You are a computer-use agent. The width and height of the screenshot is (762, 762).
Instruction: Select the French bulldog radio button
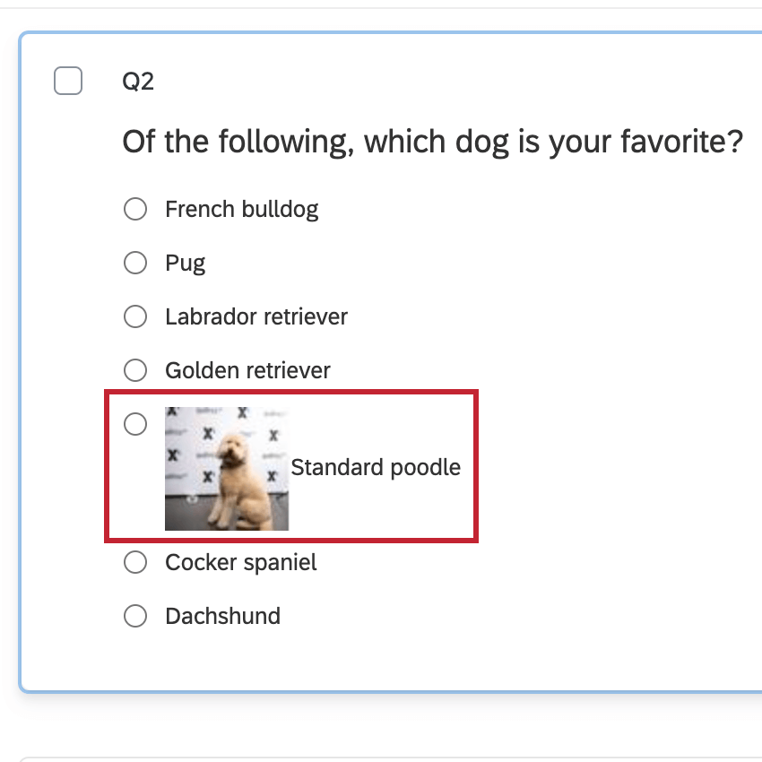(x=135, y=209)
